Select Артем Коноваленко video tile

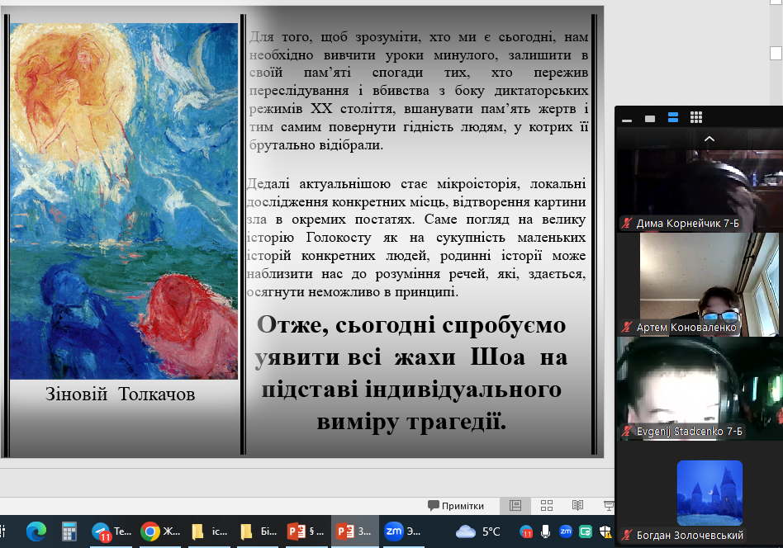pyautogui.click(x=700, y=285)
